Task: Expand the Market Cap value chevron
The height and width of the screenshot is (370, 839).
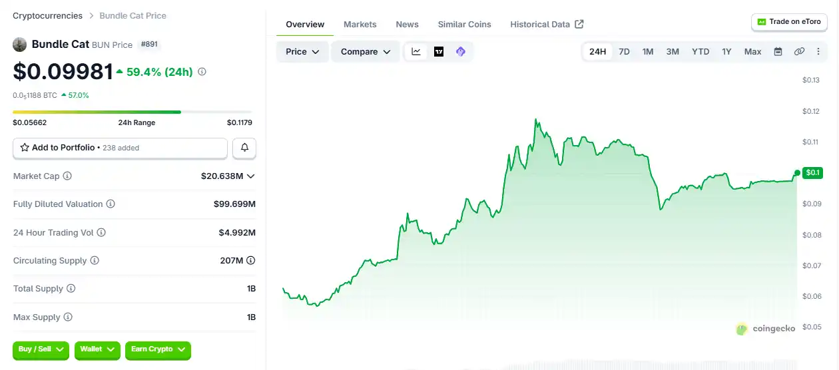Action: 251,176
